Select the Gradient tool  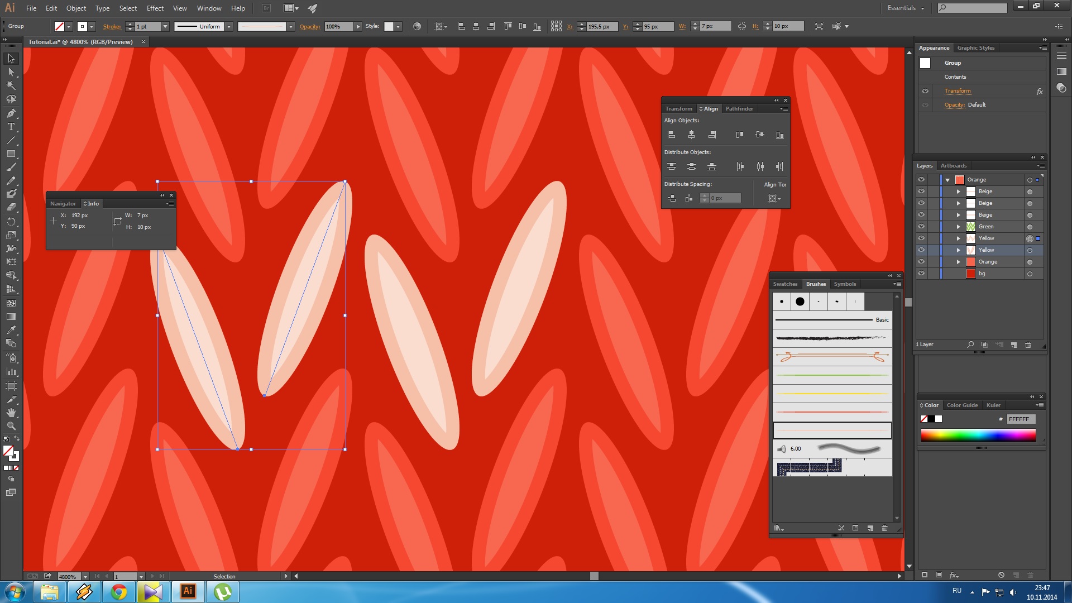(11, 317)
